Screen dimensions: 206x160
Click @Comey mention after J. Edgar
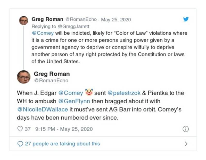[71, 93]
